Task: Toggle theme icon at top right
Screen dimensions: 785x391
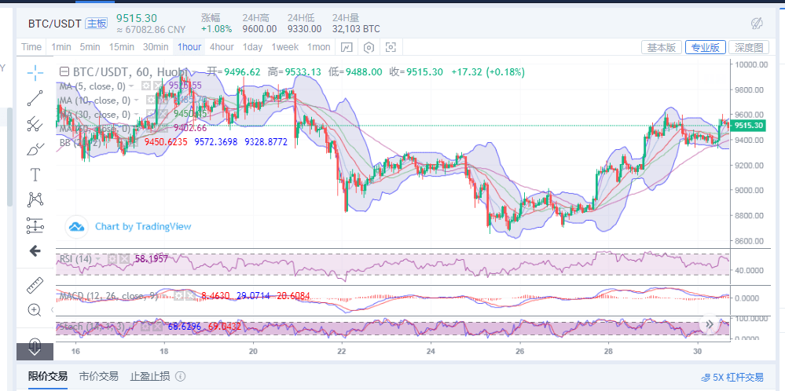Action: (x=757, y=23)
